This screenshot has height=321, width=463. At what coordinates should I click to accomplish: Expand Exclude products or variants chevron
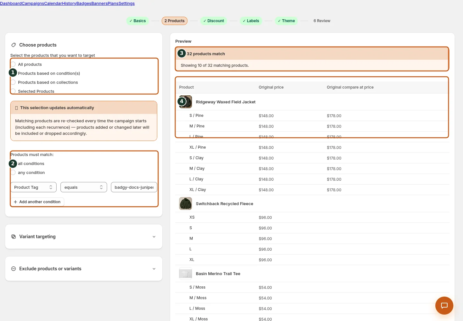[154, 269]
